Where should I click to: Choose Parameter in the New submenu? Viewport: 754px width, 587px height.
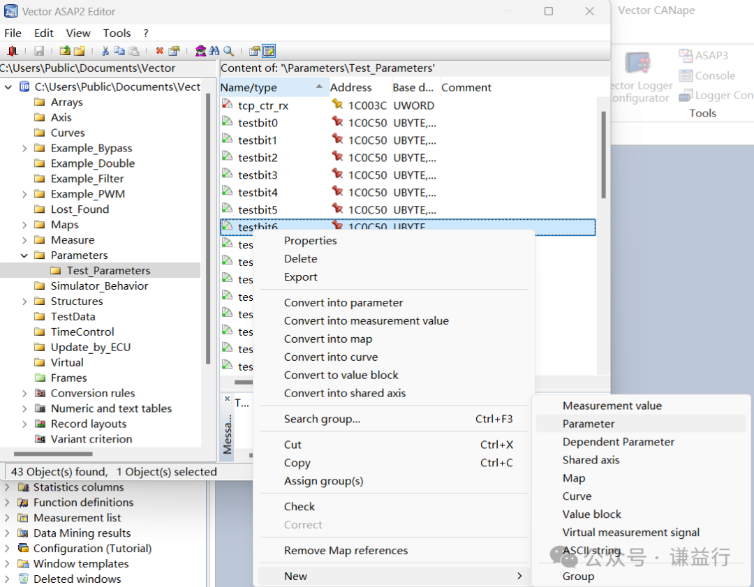pyautogui.click(x=641, y=424)
